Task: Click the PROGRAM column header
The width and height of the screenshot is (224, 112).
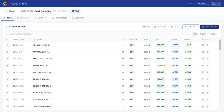Action: (133, 39)
